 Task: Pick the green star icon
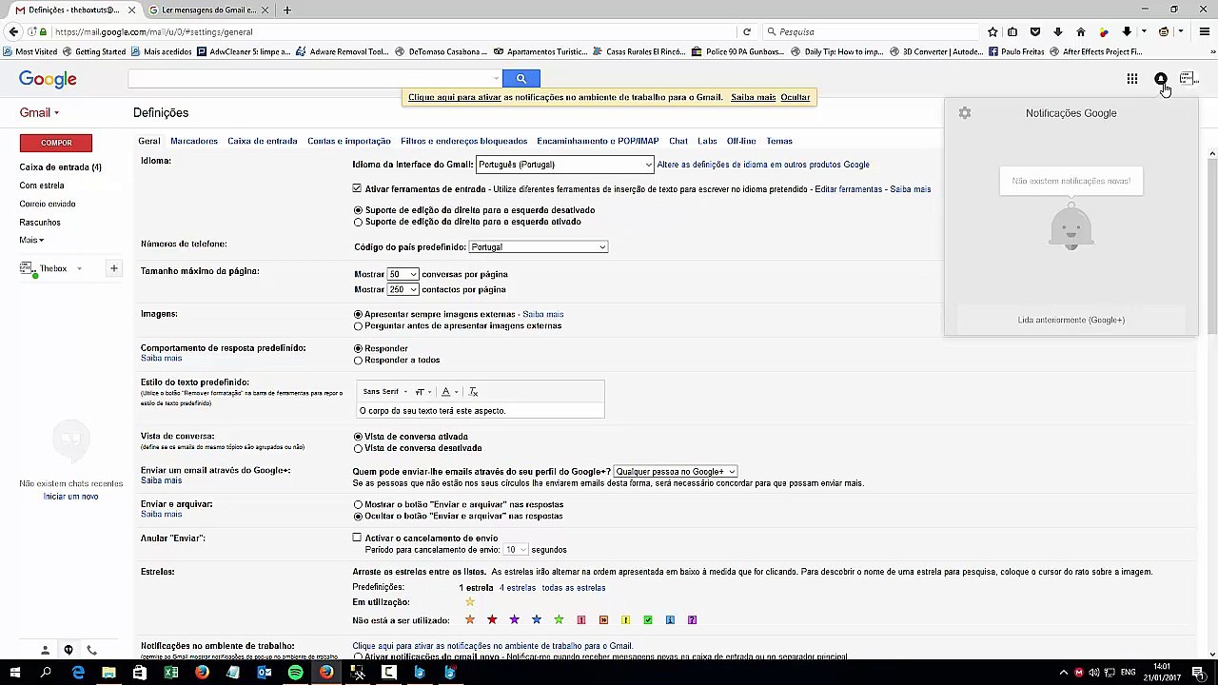pos(559,620)
